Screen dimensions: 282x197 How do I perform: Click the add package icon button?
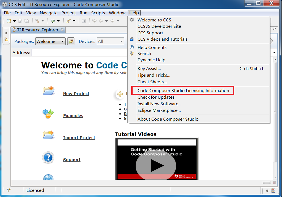tap(71, 41)
